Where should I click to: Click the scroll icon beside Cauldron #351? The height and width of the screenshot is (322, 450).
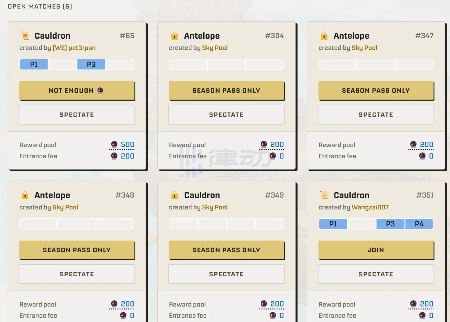click(324, 195)
